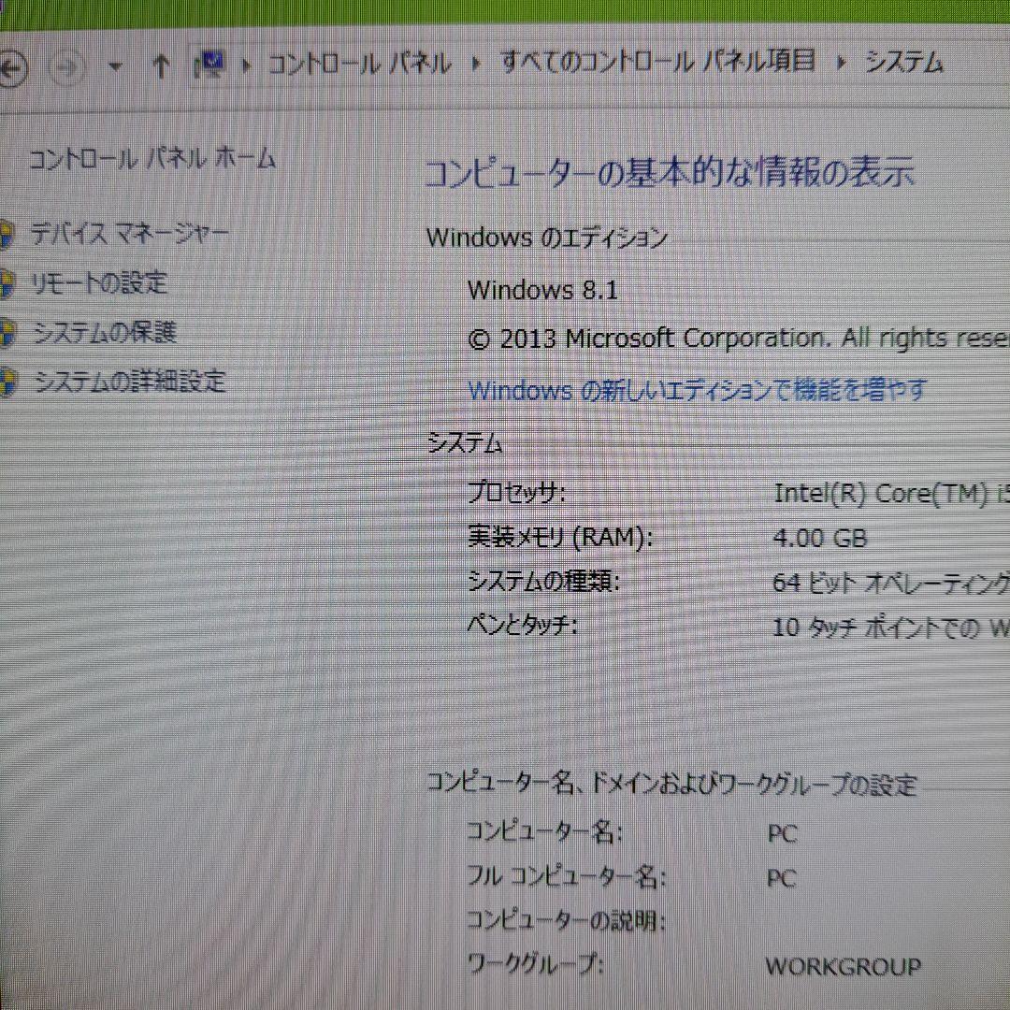Image resolution: width=1010 pixels, height=1010 pixels.
Task: Click コンピューター名、ドメインおよびワークグループの設定 heading
Action: 671,785
